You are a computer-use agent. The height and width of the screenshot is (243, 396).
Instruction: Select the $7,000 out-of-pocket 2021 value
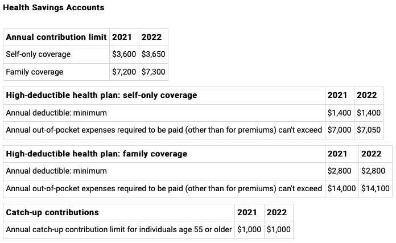click(x=340, y=130)
